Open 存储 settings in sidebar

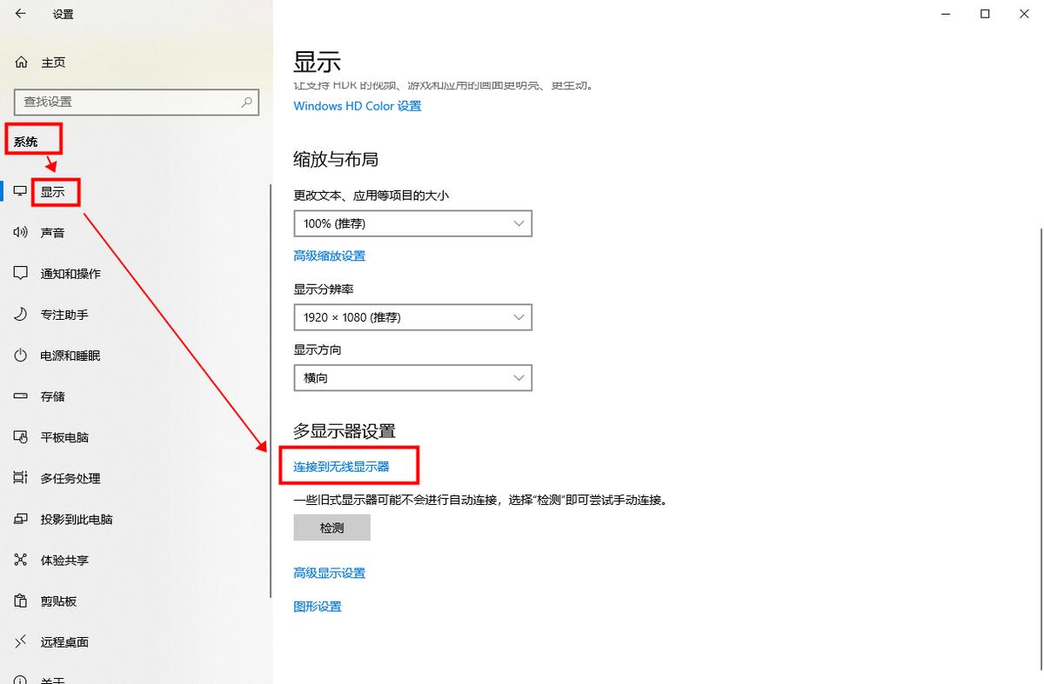50,395
